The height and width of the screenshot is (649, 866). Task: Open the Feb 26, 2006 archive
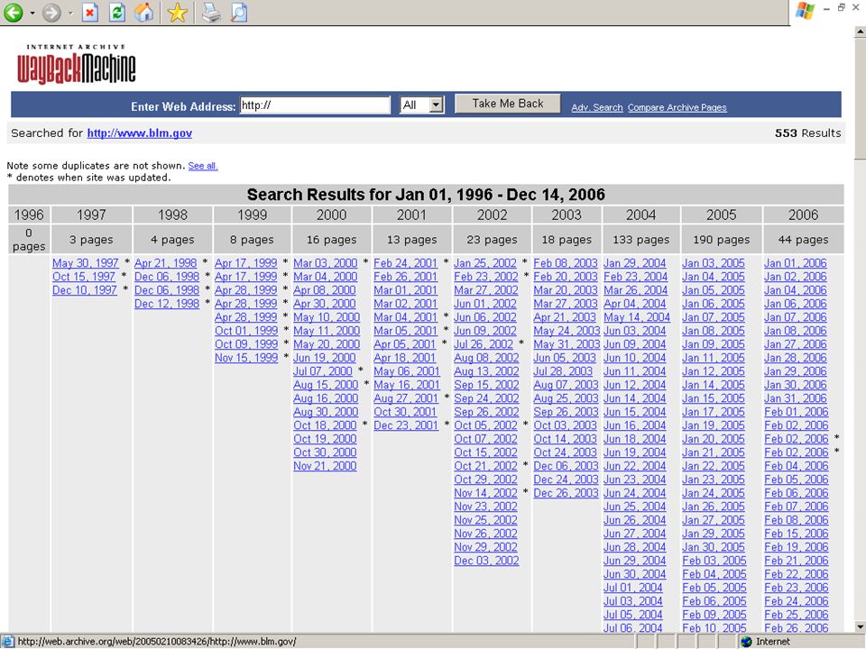coord(797,628)
